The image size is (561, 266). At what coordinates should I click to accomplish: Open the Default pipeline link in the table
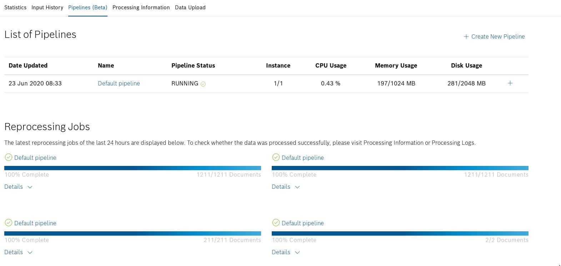(x=119, y=83)
